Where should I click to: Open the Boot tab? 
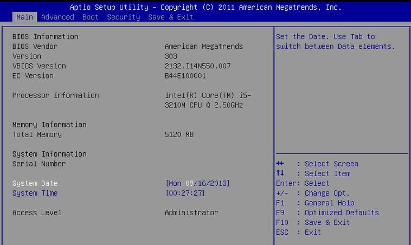(x=91, y=17)
